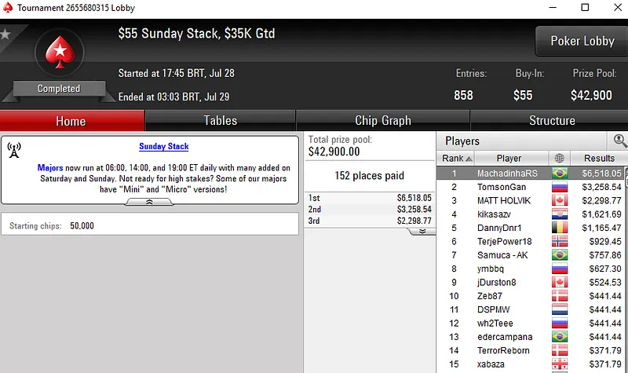Open the player search magnifier
628x373 pixels.
(x=620, y=141)
